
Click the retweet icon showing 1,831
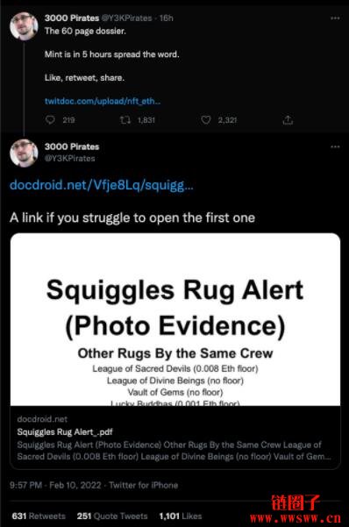tap(125, 119)
